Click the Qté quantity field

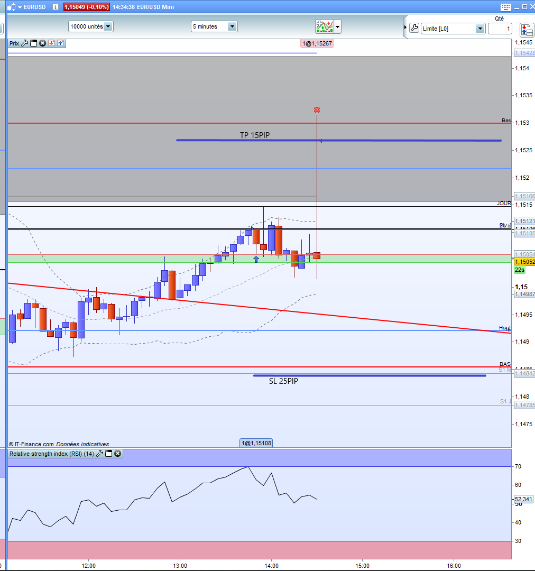tap(500, 29)
